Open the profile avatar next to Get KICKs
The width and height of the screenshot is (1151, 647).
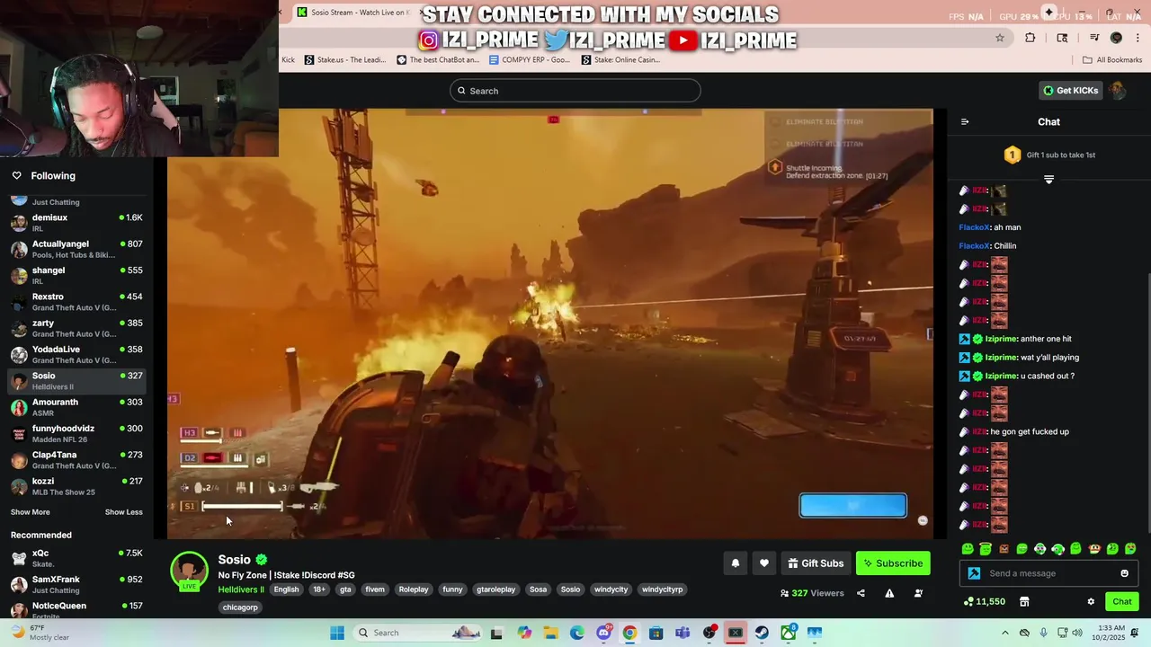[1118, 91]
